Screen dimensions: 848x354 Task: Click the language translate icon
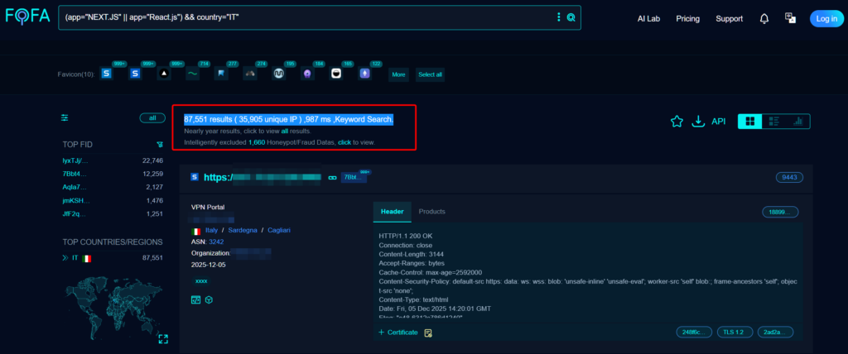(790, 18)
